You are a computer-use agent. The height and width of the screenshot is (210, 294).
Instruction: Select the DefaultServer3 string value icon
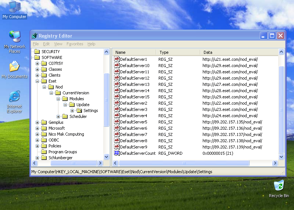[x=117, y=109]
